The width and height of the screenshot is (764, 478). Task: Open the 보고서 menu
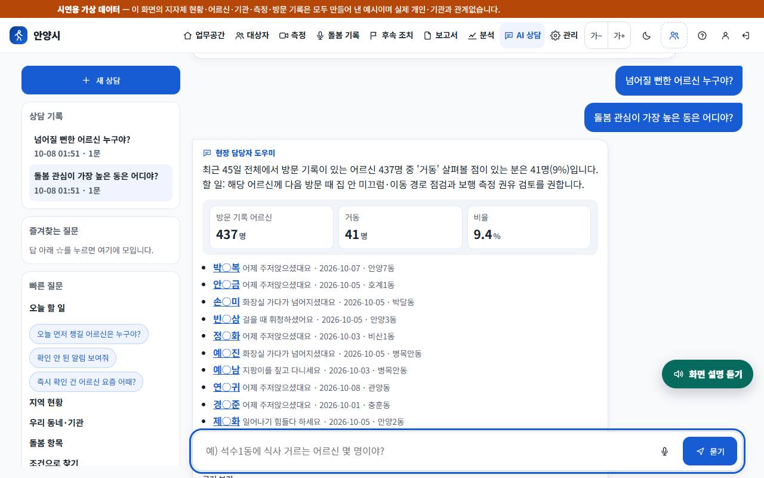click(440, 35)
